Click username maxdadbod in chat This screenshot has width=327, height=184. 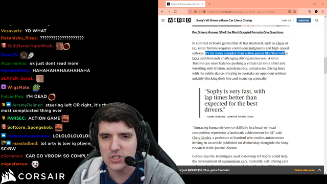(25, 144)
